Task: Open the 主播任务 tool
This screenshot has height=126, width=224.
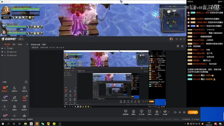Action: 24,89
